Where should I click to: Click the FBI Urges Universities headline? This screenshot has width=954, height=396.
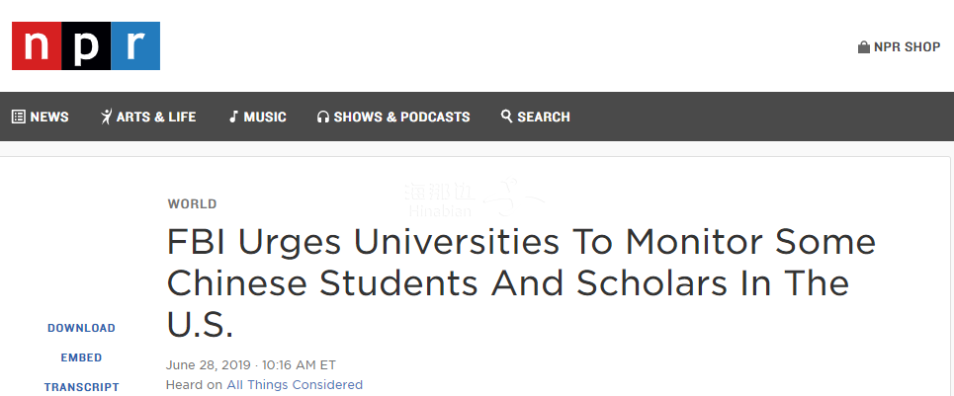(521, 283)
